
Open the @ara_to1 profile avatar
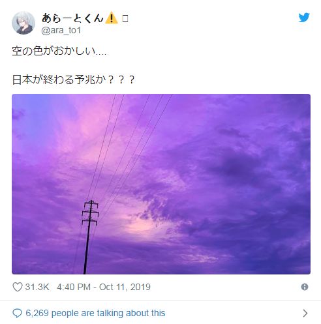pos(23,23)
